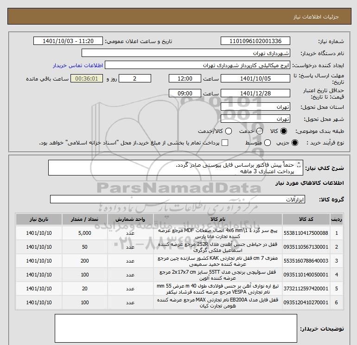Click product code 0935110567130001

[306, 247]
